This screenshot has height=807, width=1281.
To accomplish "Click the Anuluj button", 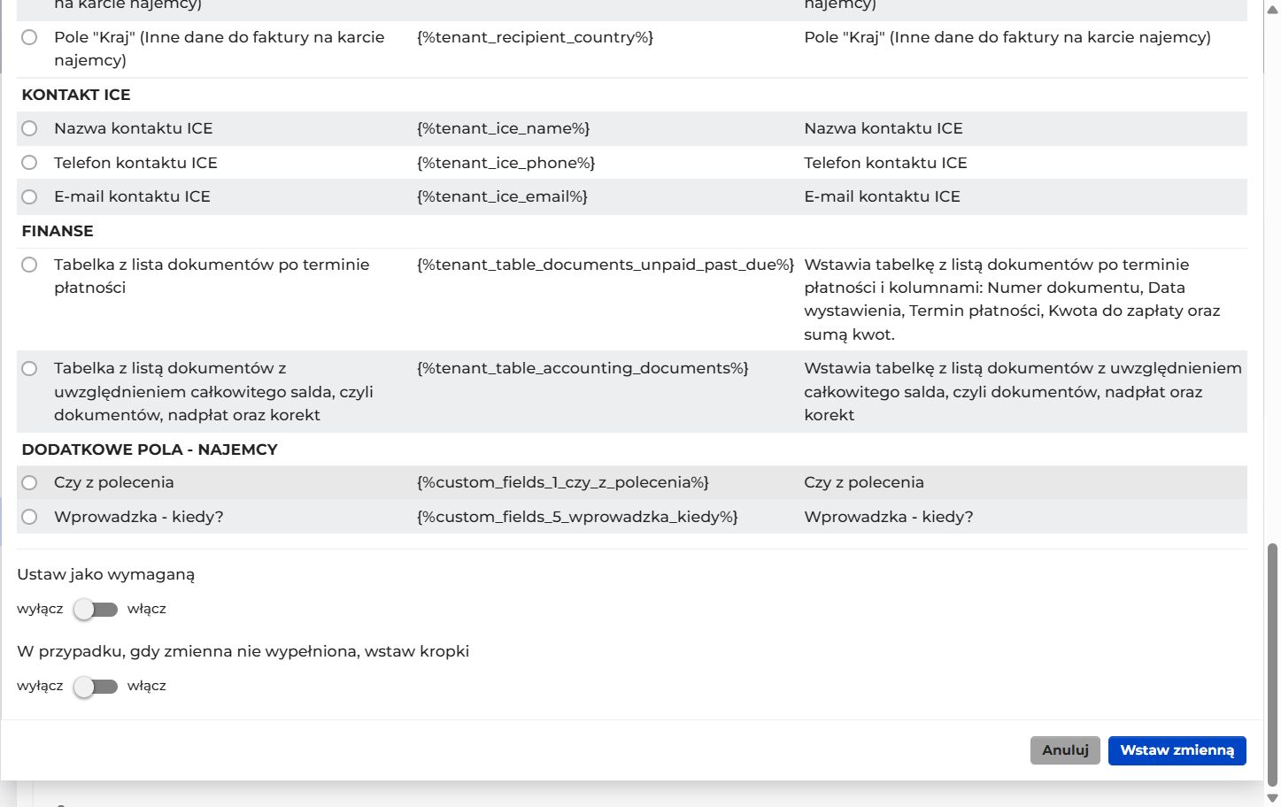I will pos(1065,750).
